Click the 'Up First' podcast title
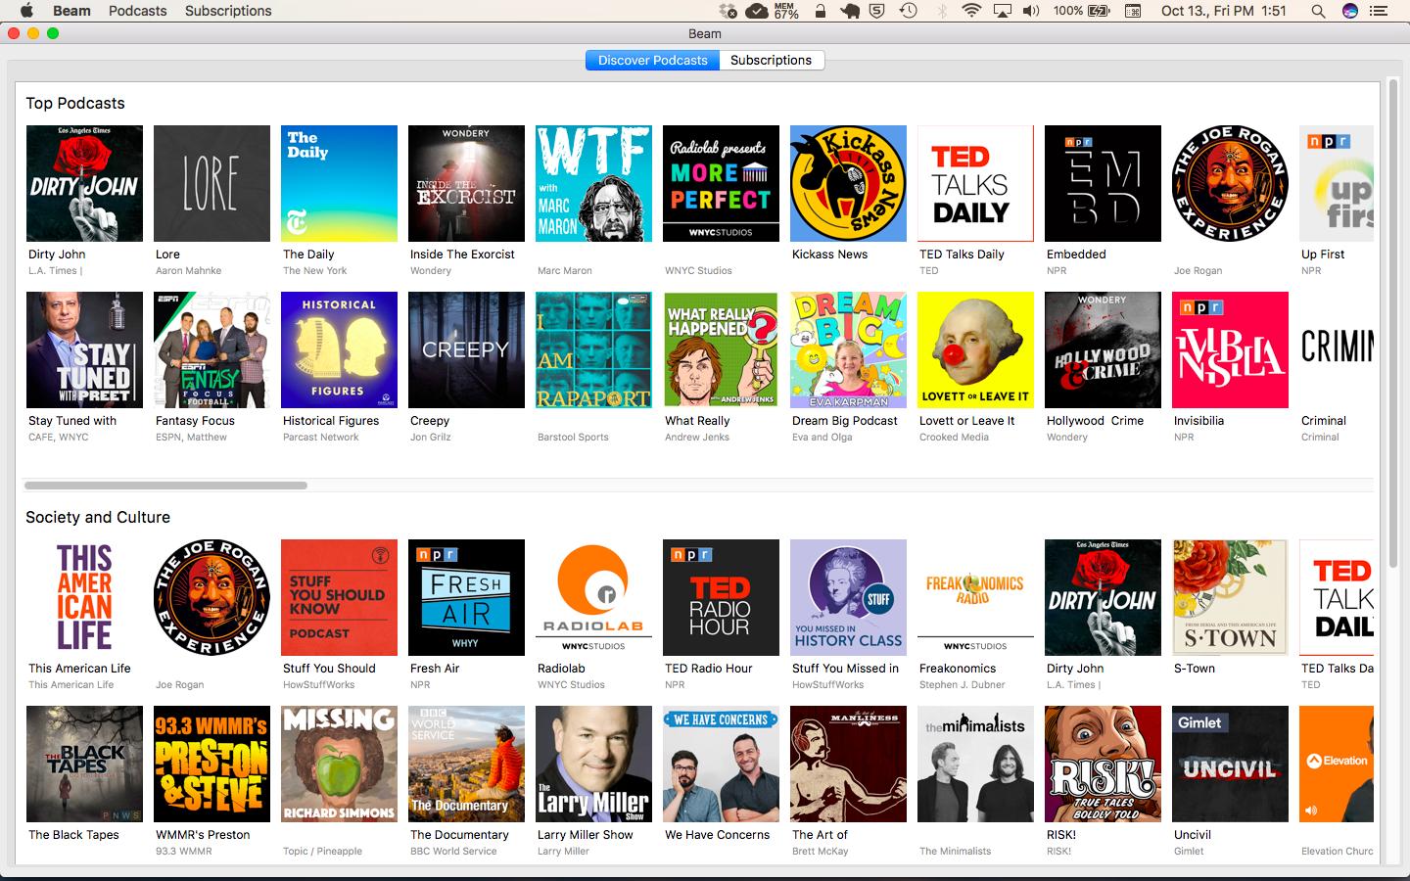The image size is (1410, 881). coord(1323,255)
